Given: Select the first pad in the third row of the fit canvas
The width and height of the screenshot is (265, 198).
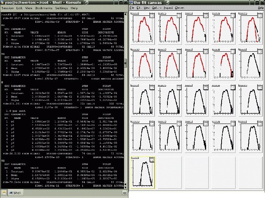Looking at the screenshot, I should (x=143, y=100).
